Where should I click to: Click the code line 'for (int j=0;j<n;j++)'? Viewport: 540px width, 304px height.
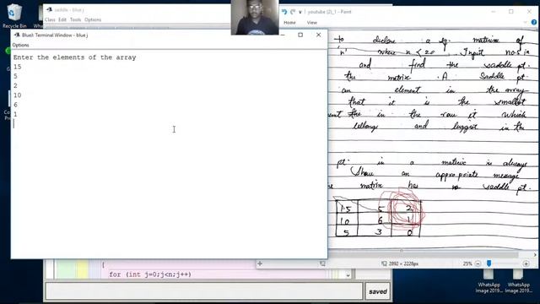(x=150, y=274)
